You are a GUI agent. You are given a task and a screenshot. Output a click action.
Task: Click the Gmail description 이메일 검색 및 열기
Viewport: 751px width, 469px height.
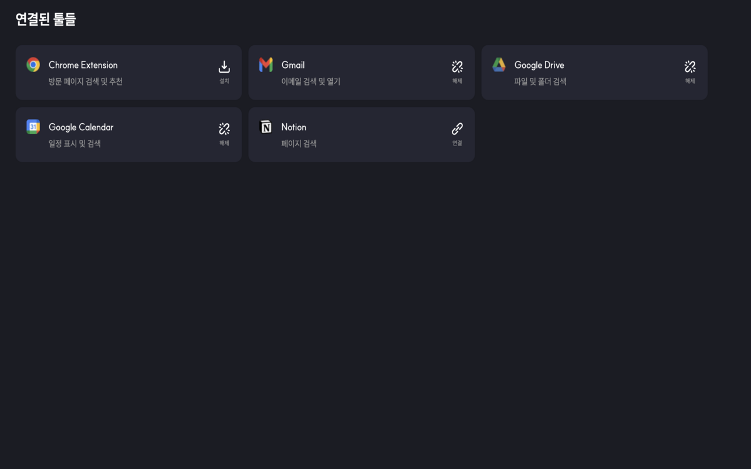pos(310,81)
